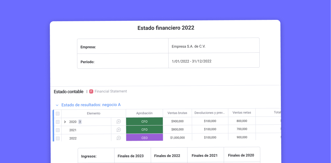Screen dimensions: 331x163
Task: Click the $1,000,000 Ventas brutas cell
Action: [x=177, y=138]
